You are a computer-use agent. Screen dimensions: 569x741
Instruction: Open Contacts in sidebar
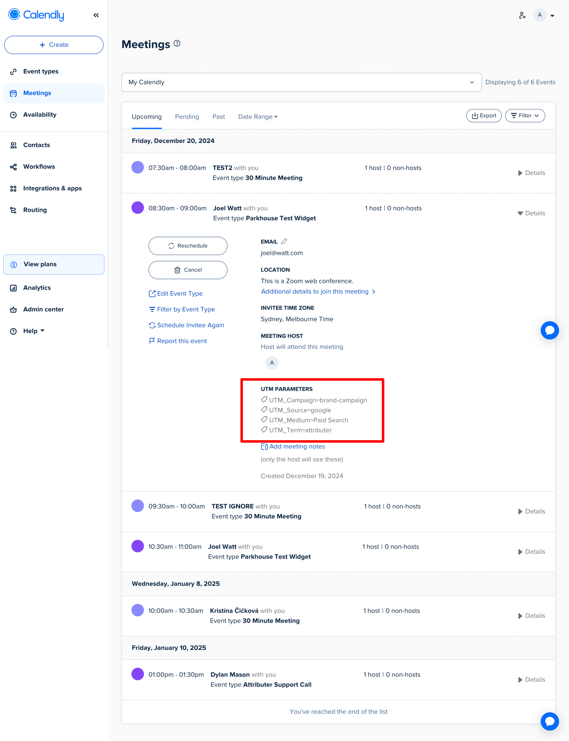pos(54,145)
